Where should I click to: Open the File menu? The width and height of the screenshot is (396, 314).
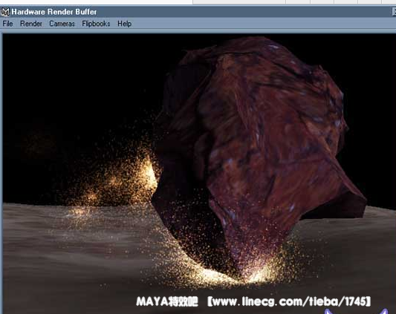(7, 24)
